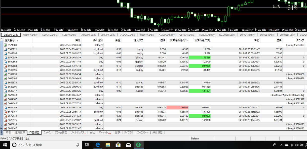Switch to the NZDJPY,Daily chart tab
The width and height of the screenshot is (307, 149).
[30, 35]
